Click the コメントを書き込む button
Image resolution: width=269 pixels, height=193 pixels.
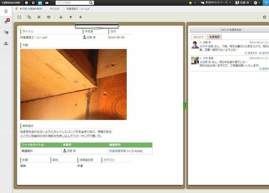click(x=230, y=30)
